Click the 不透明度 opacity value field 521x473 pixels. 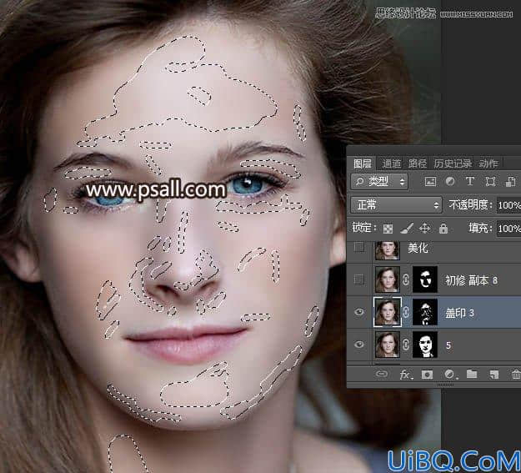(508, 205)
